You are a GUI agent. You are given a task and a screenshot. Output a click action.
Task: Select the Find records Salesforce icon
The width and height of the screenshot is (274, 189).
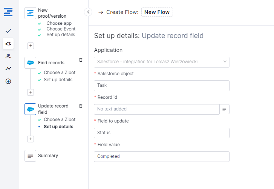[x=30, y=63]
